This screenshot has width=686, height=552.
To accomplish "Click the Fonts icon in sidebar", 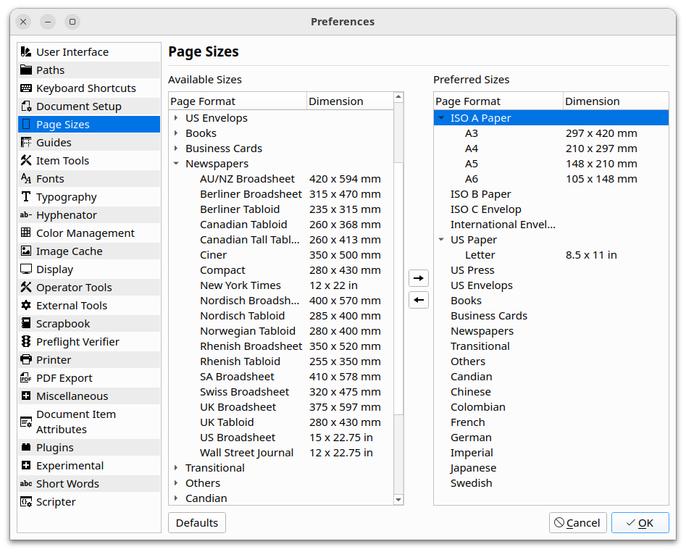I will (26, 179).
